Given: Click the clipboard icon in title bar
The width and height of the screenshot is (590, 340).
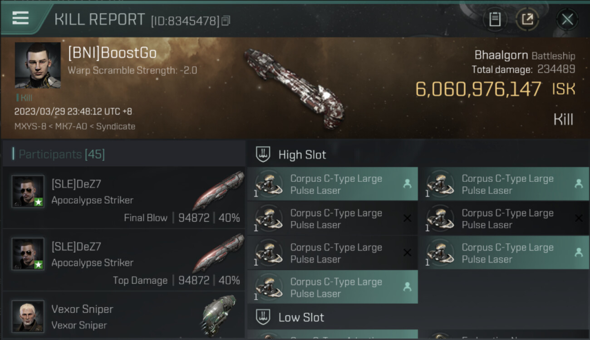Looking at the screenshot, I should coord(495,19).
